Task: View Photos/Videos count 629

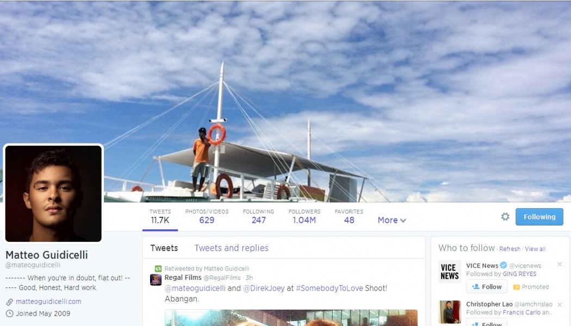Action: coord(207,216)
